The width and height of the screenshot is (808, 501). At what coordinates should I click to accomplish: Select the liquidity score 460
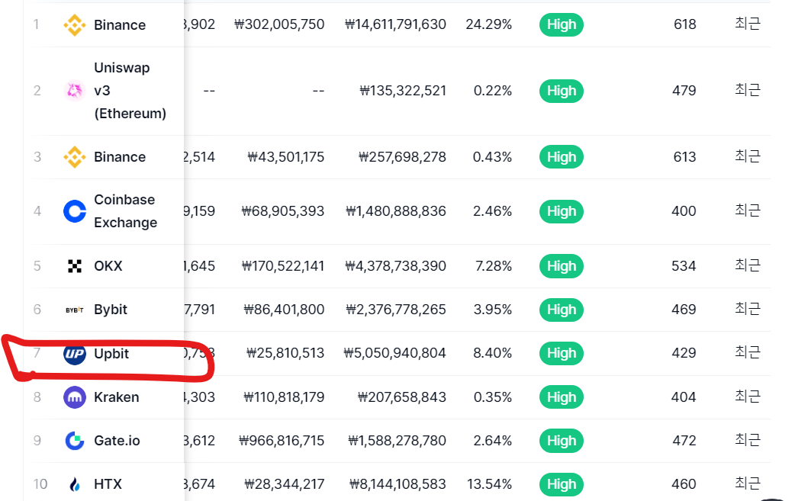click(x=684, y=484)
